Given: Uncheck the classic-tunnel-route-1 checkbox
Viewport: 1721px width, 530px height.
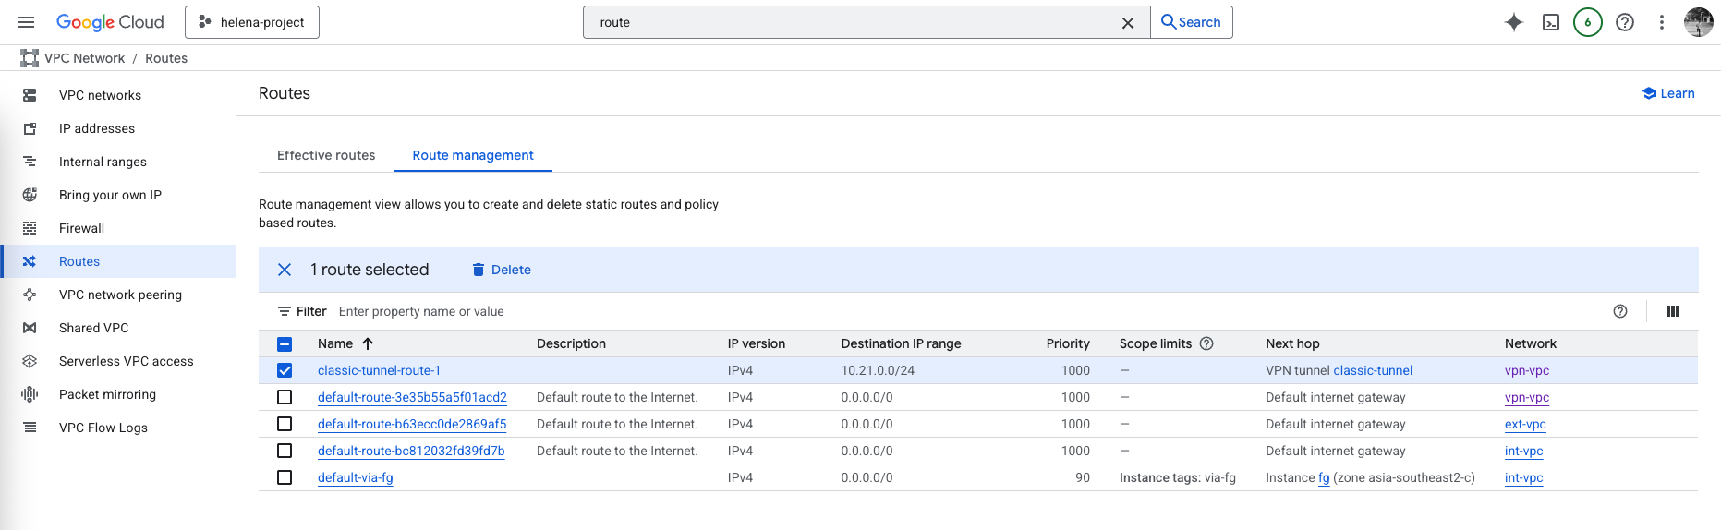Looking at the screenshot, I should coord(285,370).
